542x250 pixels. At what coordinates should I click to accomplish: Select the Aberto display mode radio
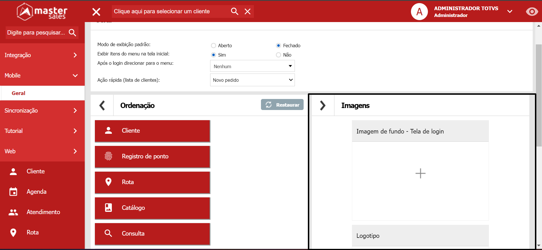214,46
